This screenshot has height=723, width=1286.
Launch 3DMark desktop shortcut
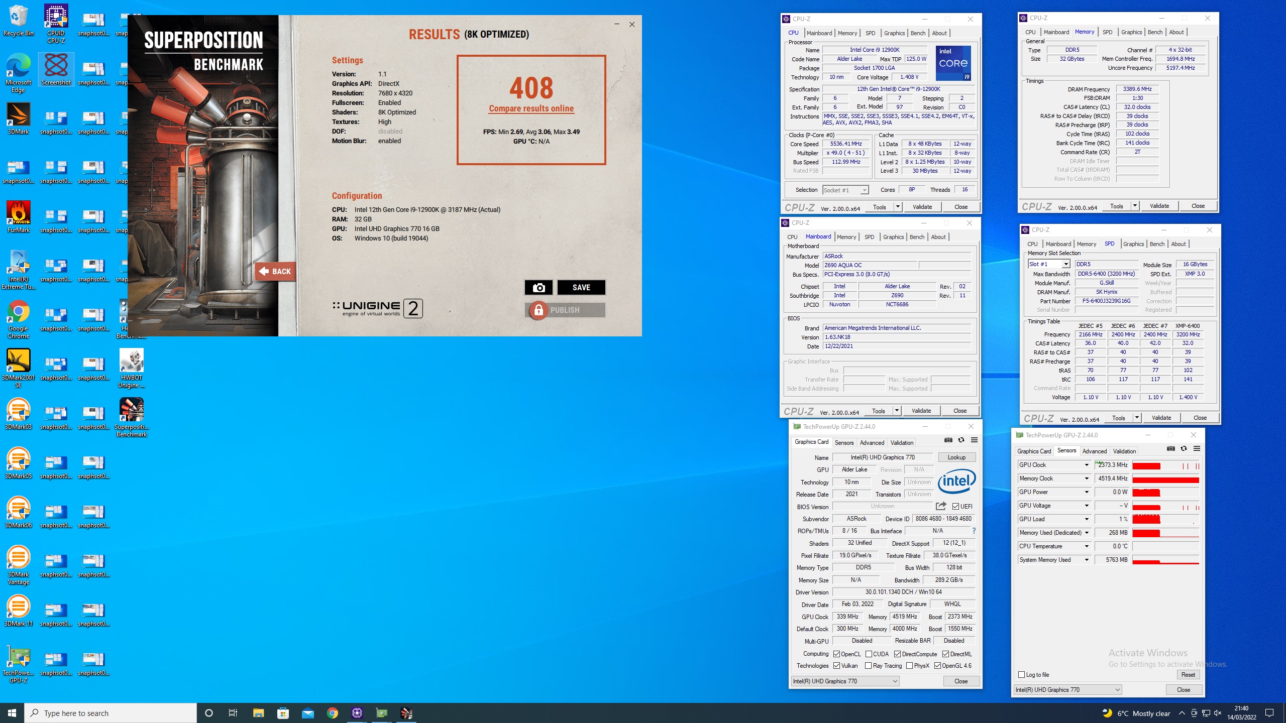[x=18, y=119]
